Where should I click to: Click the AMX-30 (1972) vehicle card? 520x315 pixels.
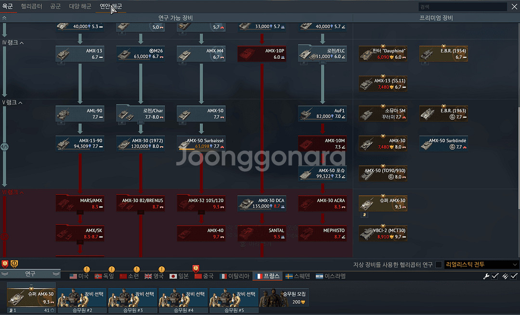tap(141, 144)
